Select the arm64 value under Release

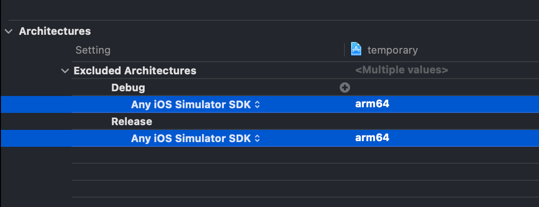pos(372,138)
